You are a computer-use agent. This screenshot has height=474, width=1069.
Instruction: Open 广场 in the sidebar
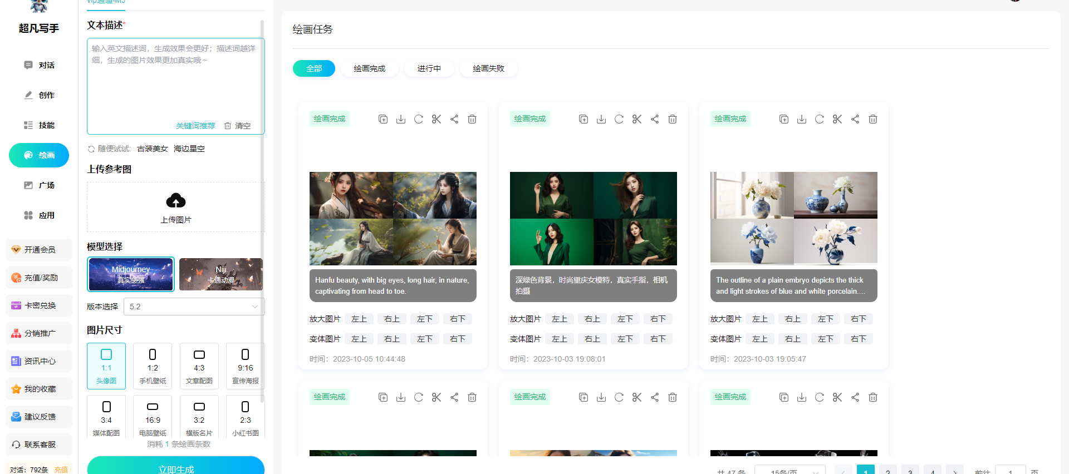click(x=39, y=185)
